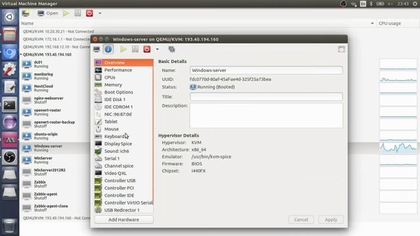Select Video QXL device

[x=124, y=173]
